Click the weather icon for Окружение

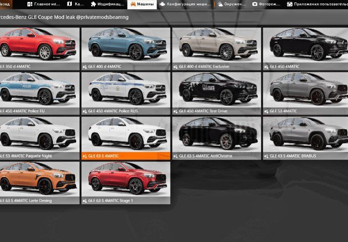220,4
